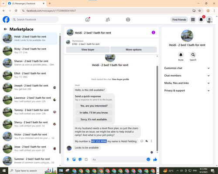Open Chrome menu three dots
Viewport: 218px width, 174px height.
point(214,10)
